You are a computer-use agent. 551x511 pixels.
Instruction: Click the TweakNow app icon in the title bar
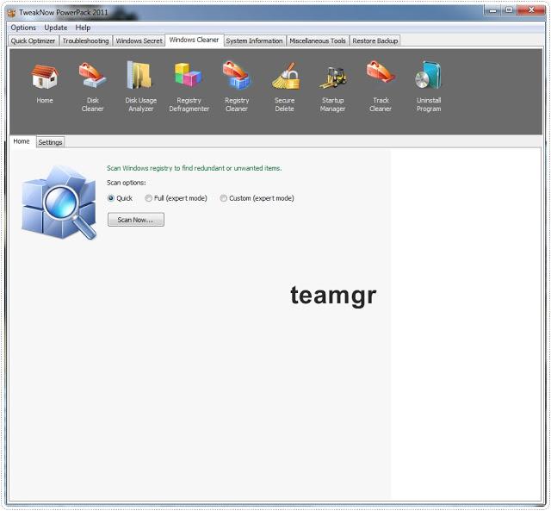11,13
